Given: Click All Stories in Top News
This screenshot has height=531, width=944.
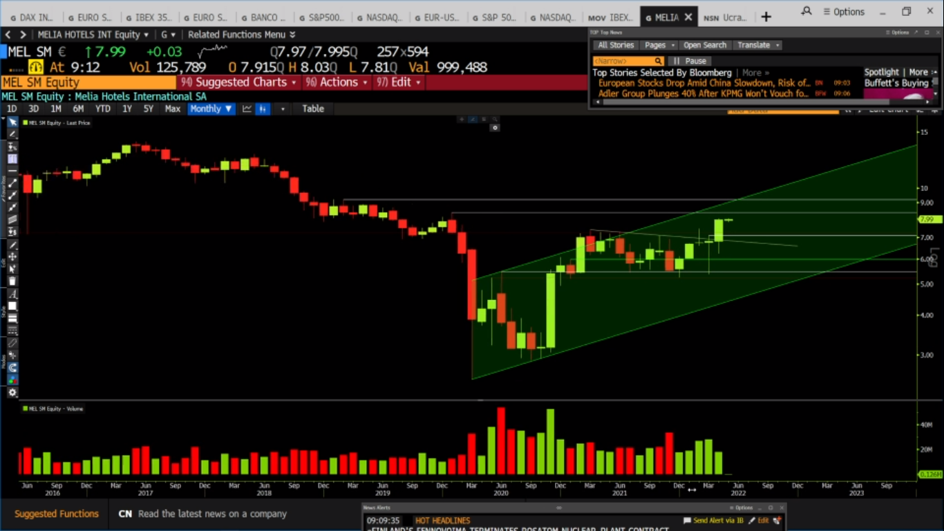Looking at the screenshot, I should [616, 45].
